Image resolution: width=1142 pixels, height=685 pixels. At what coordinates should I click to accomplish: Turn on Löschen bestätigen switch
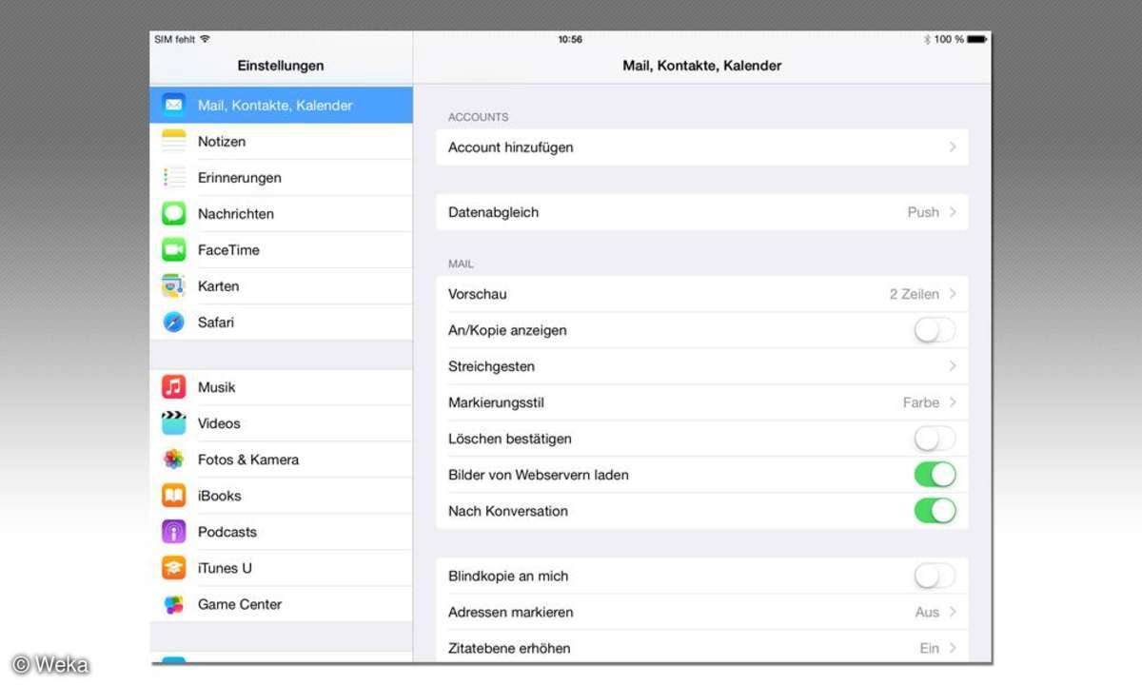935,439
